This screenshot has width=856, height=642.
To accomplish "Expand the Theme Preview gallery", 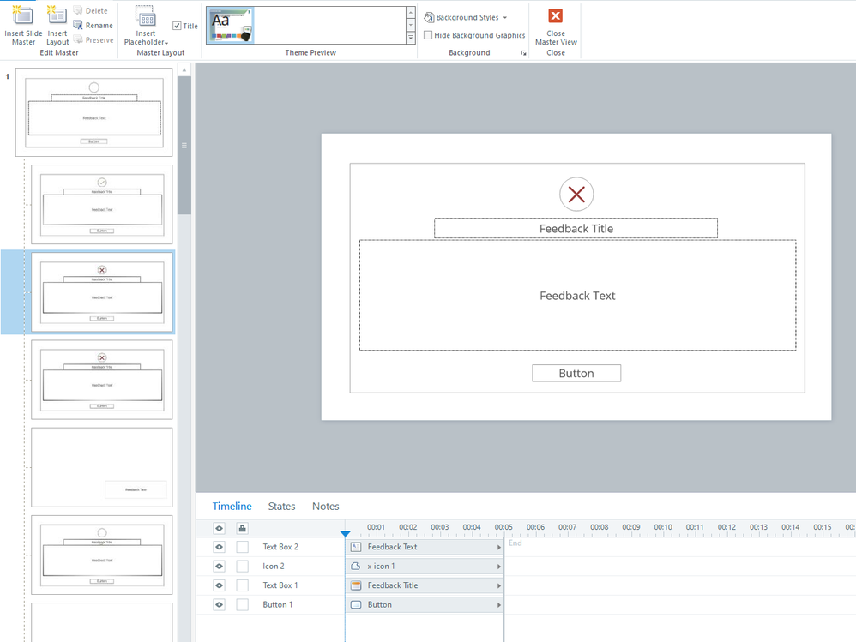I will [411, 38].
